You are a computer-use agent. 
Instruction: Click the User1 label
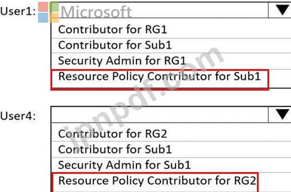pyautogui.click(x=18, y=12)
